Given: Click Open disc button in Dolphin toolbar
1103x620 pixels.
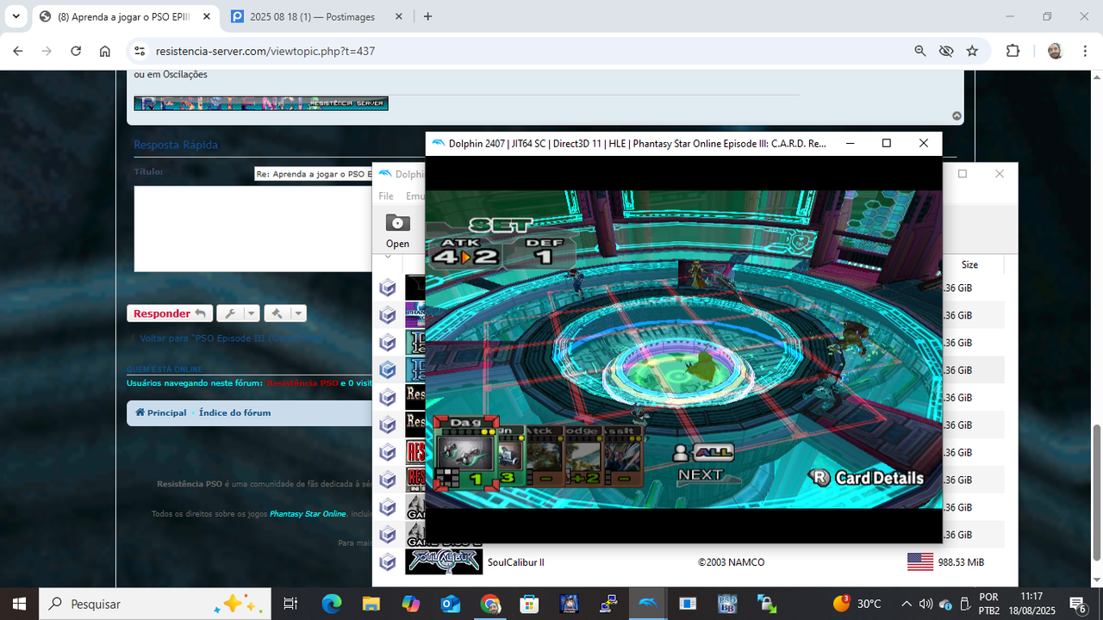Looking at the screenshot, I should point(397,232).
